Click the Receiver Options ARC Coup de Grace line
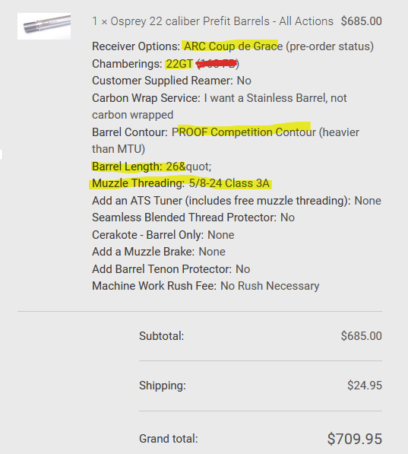 coord(232,46)
